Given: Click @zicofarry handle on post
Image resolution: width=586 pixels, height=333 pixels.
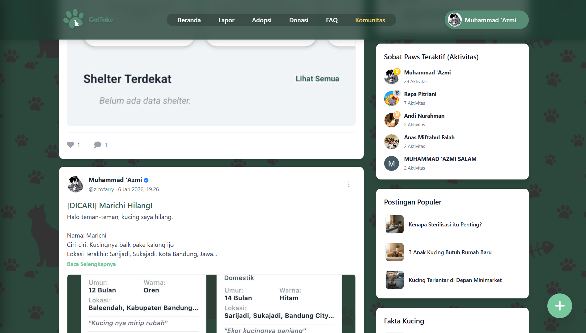Looking at the screenshot, I should click(101, 189).
